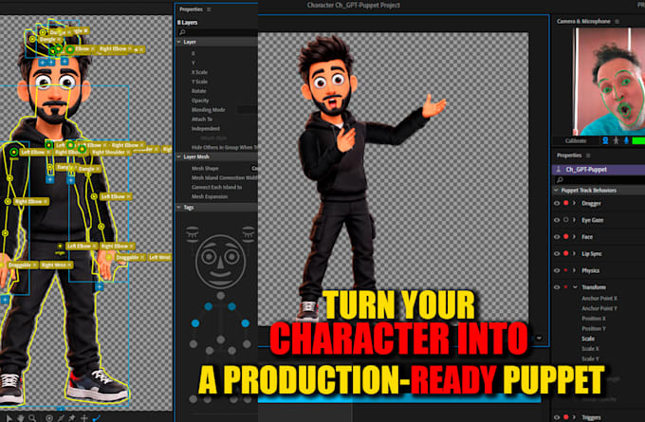Select the right-side Properties tab
The width and height of the screenshot is (645, 422).
tap(569, 156)
